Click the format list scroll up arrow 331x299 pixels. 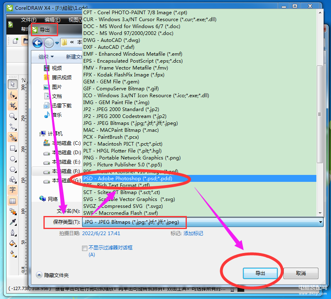click(x=320, y=13)
